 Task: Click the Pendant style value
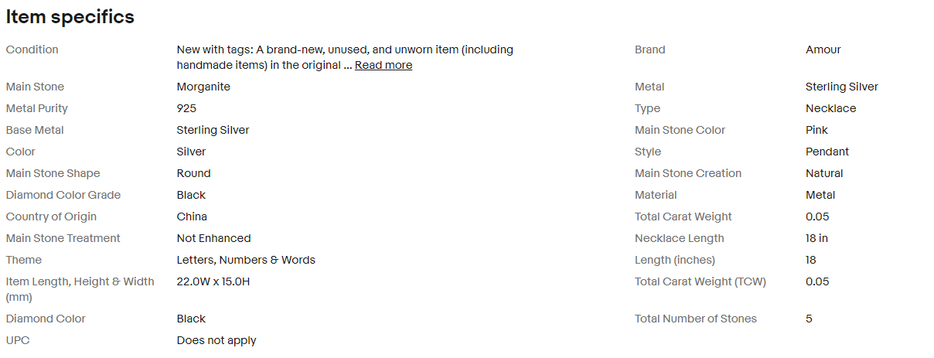[x=827, y=152]
